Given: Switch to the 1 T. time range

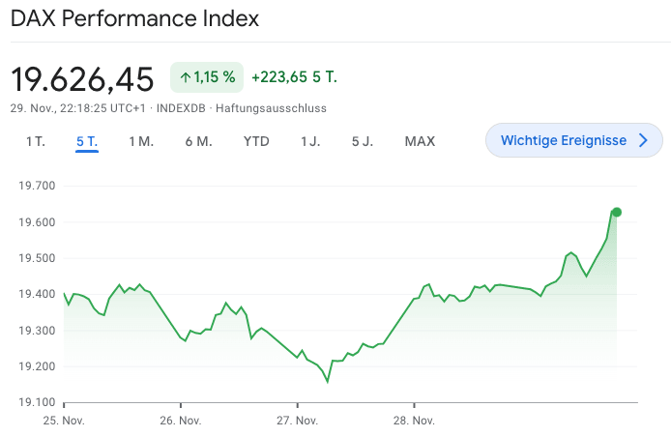Looking at the screenshot, I should [x=35, y=141].
